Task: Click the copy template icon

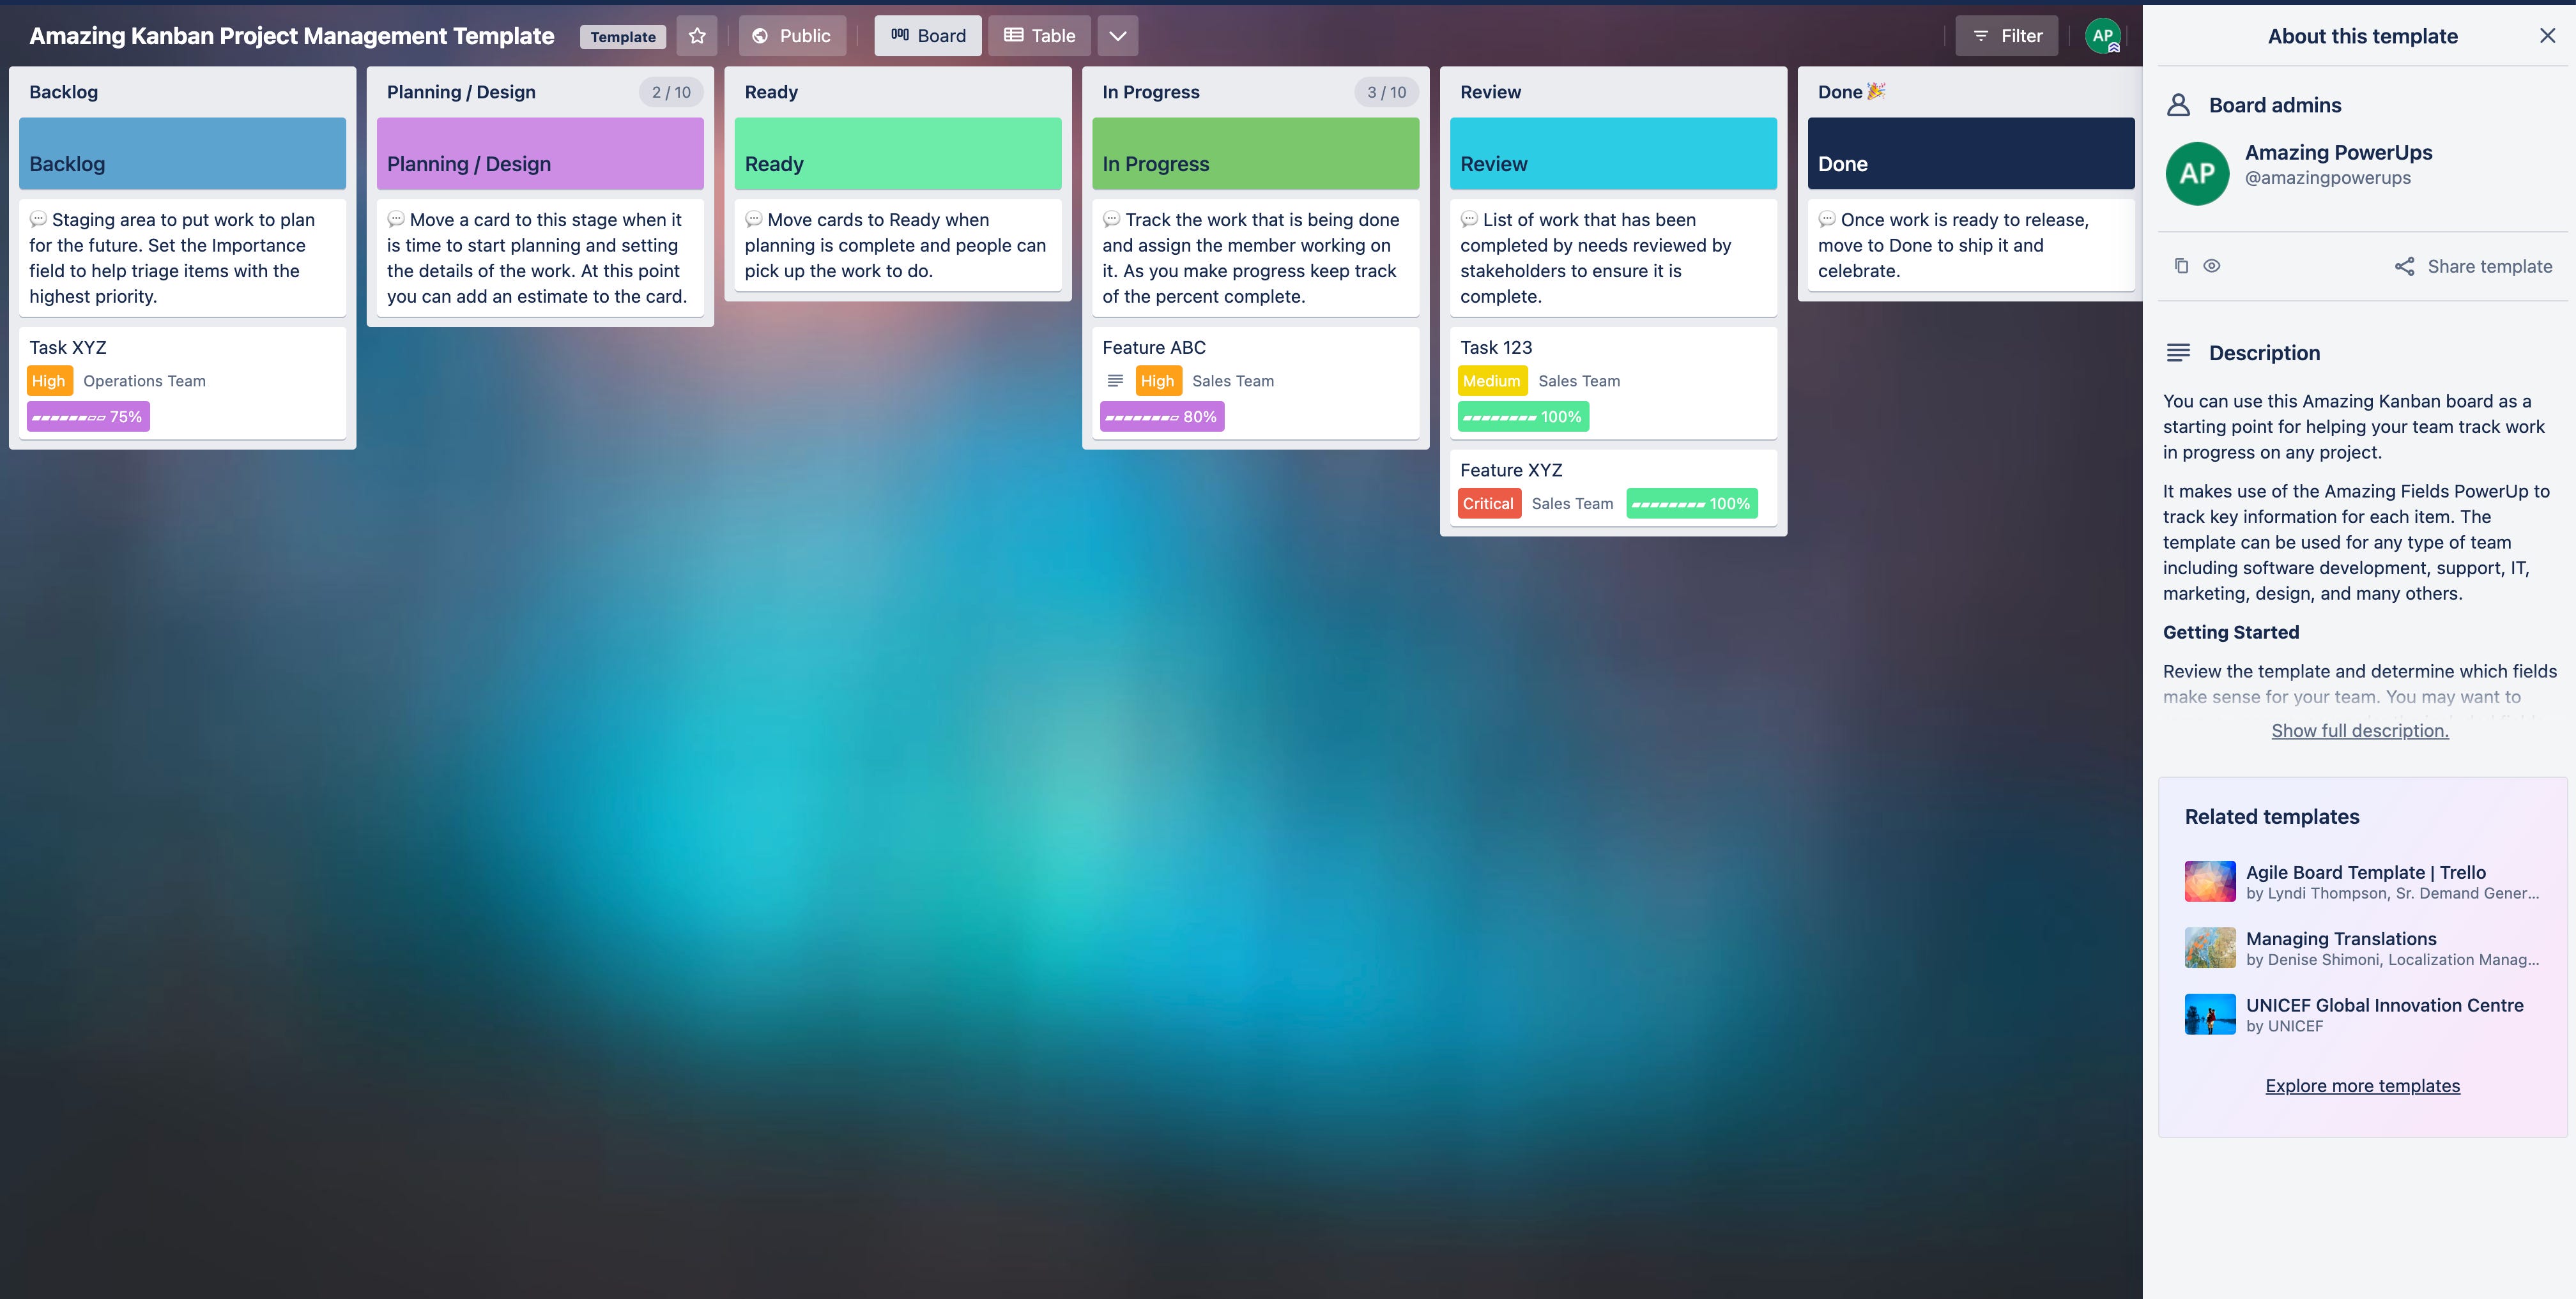Action: point(2182,265)
